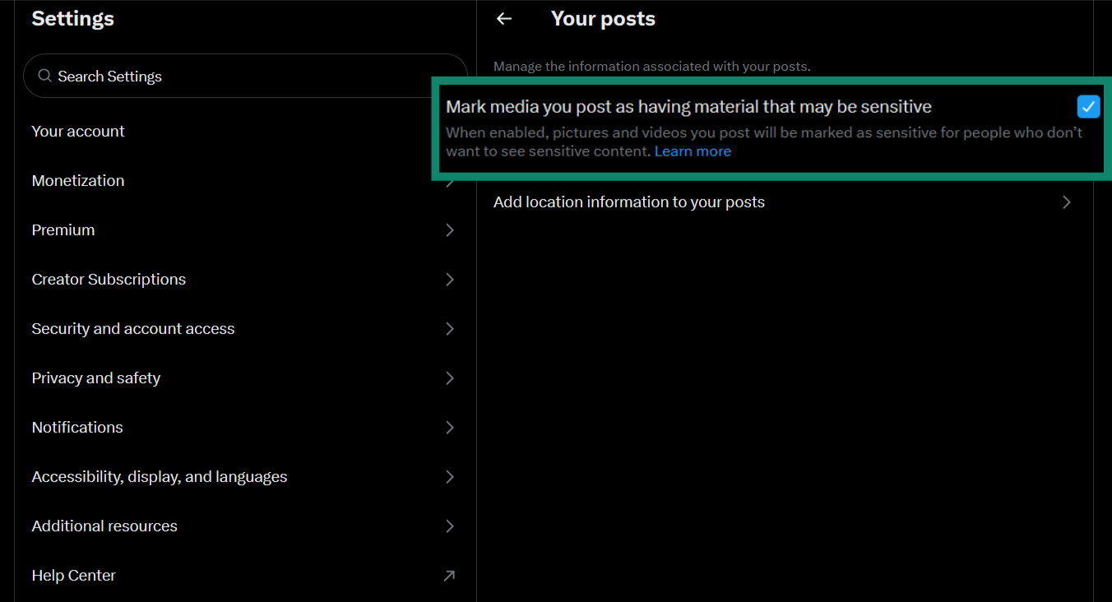This screenshot has width=1112, height=602.
Task: Click inside the Search Settings field
Action: point(206,75)
